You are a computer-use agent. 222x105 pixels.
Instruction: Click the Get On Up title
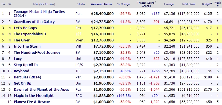coord(23,83)
